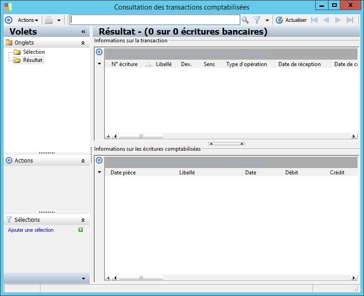Select the Sélection tree item

pos(34,52)
